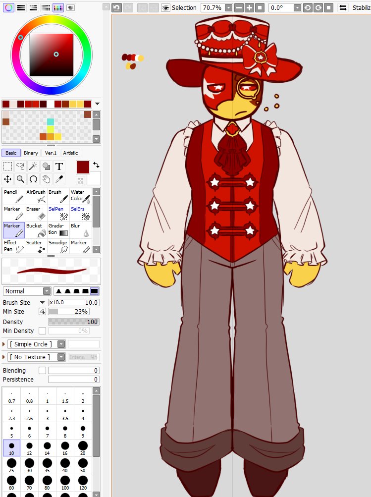Click the cyan swatch in palette
The height and width of the screenshot is (497, 371).
point(51,122)
